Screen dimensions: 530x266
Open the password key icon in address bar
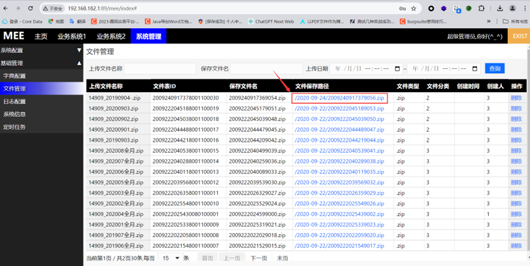(x=402, y=9)
